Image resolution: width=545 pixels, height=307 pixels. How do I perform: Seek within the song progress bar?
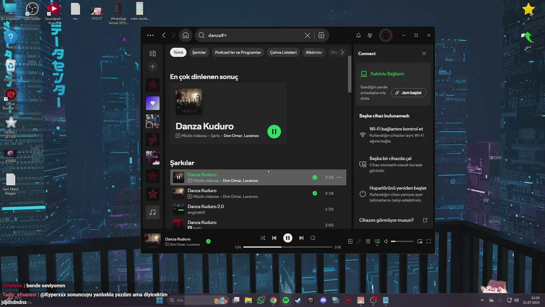(x=287, y=247)
